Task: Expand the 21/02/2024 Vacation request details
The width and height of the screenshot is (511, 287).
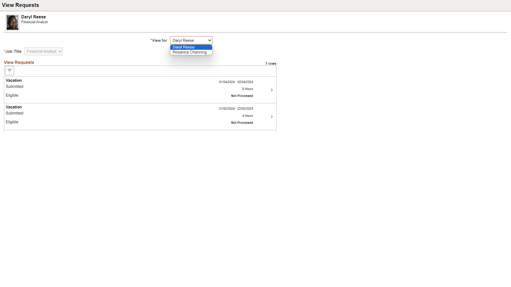Action: coord(271,117)
